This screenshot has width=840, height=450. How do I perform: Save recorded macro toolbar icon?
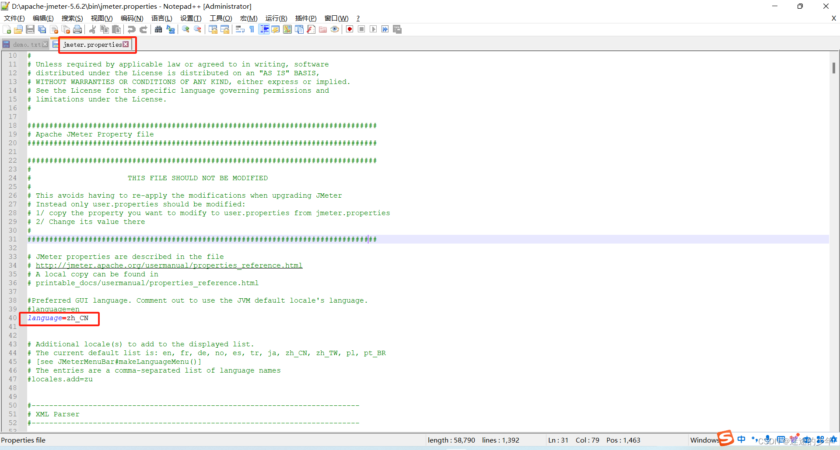click(397, 29)
